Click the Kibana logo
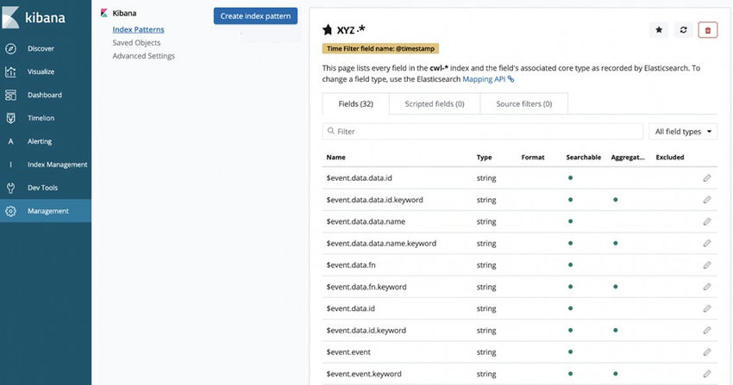The width and height of the screenshot is (733, 385). coord(34,16)
